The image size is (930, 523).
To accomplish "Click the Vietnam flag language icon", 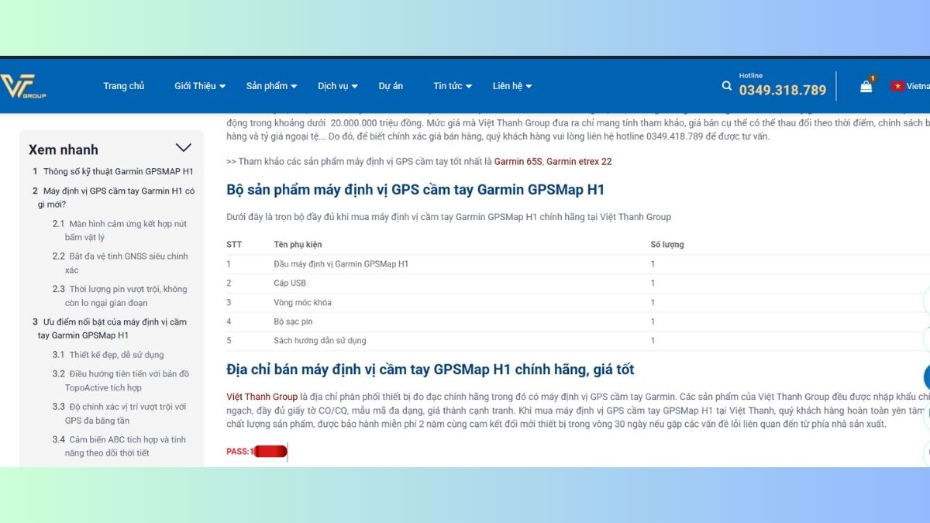I will [897, 86].
